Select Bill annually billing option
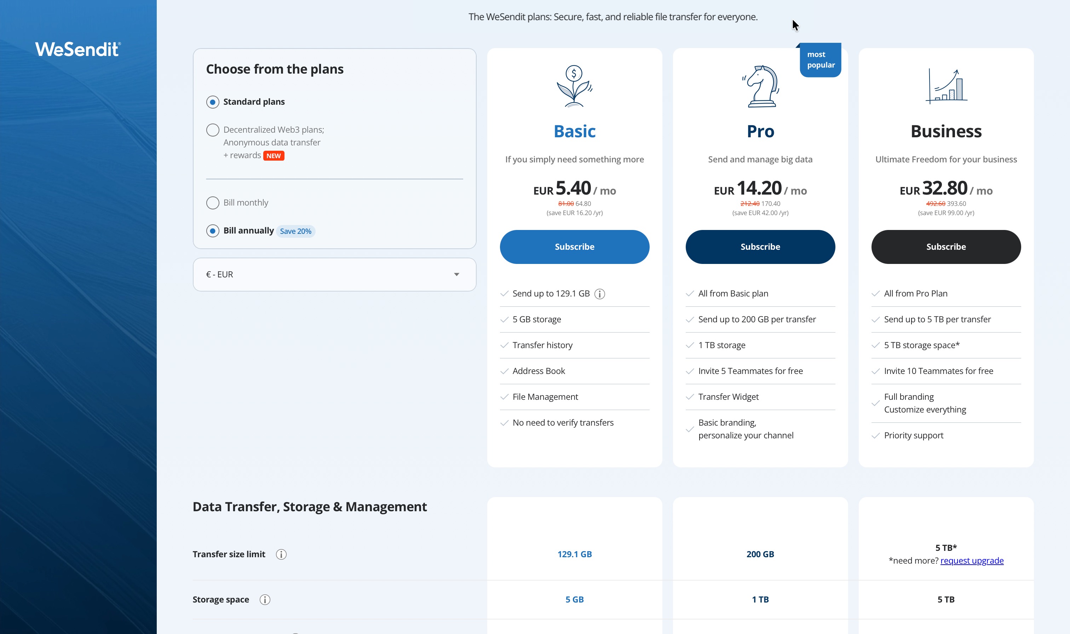Image resolution: width=1070 pixels, height=634 pixels. (213, 231)
